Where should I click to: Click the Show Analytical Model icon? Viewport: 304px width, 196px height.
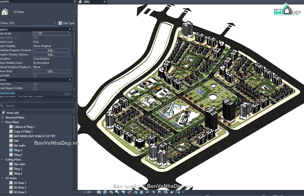coord(166,192)
